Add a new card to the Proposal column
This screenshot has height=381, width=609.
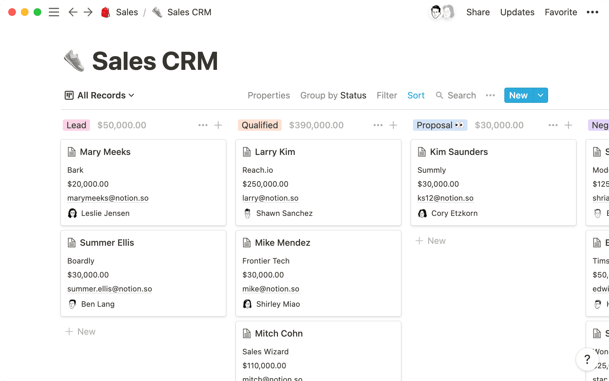click(430, 241)
